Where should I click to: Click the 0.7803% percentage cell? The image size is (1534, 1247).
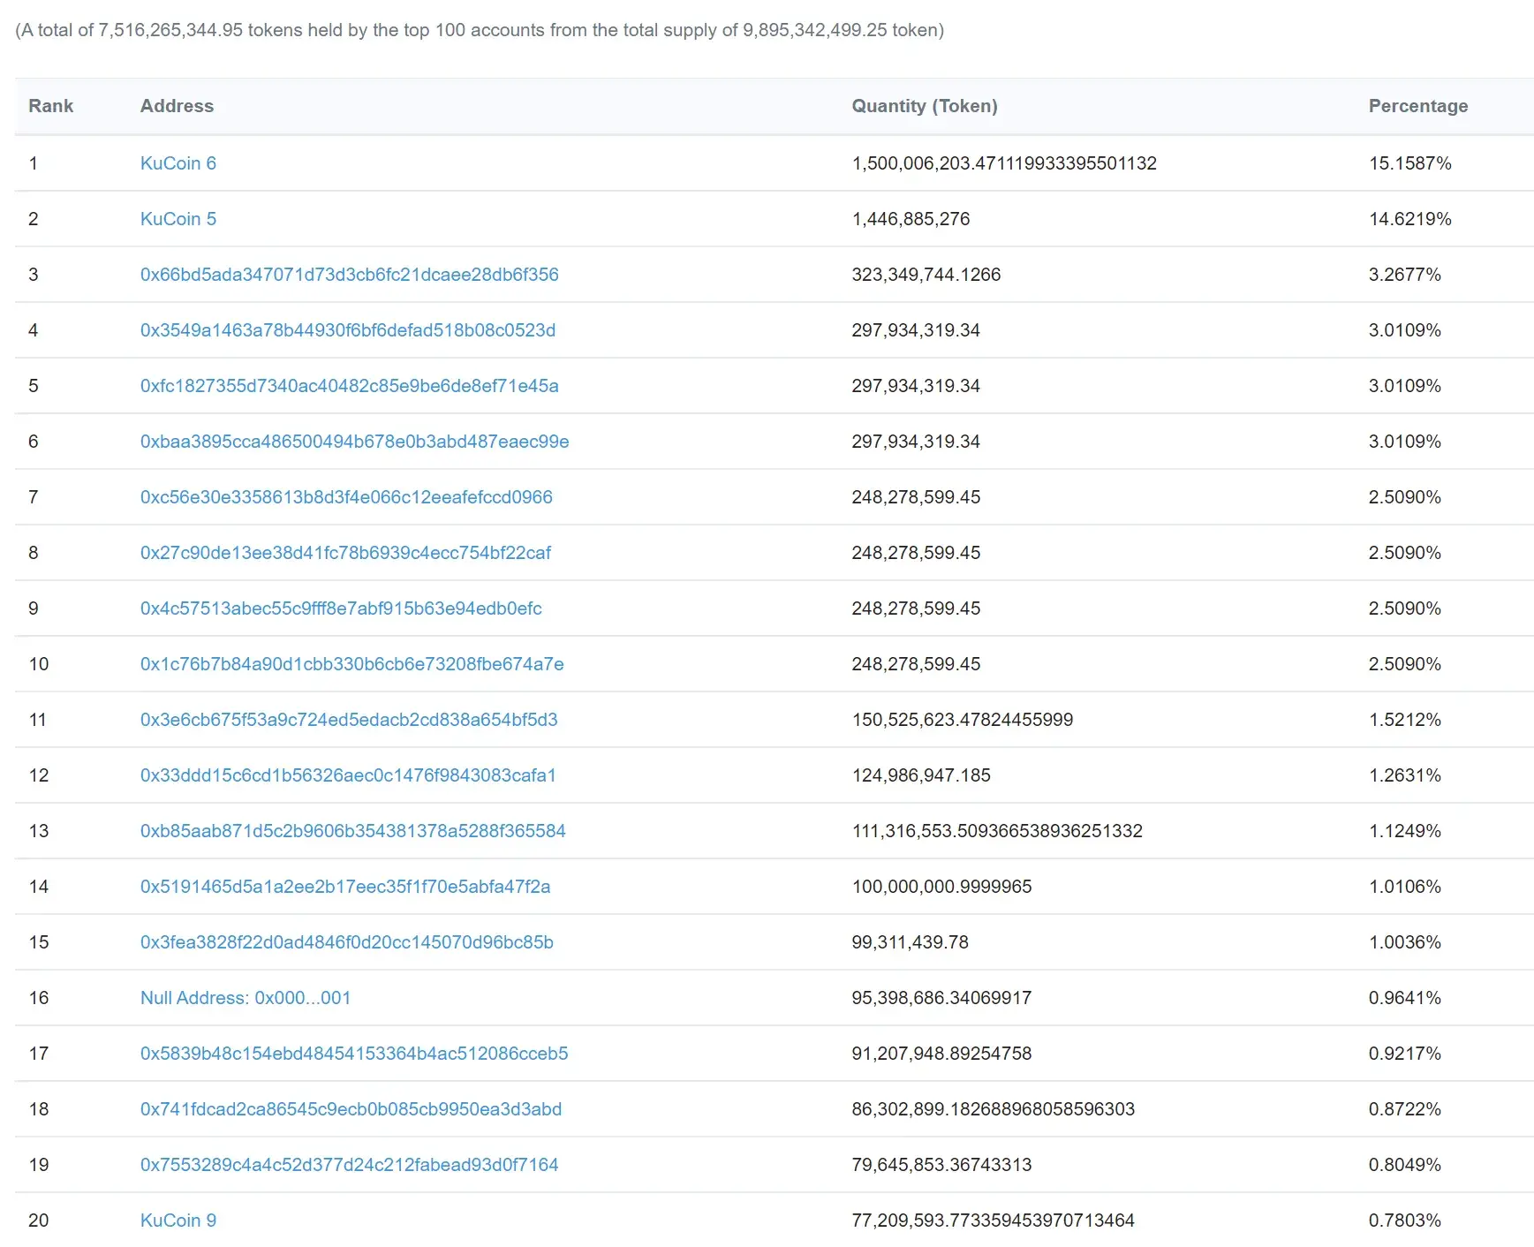click(x=1405, y=1221)
